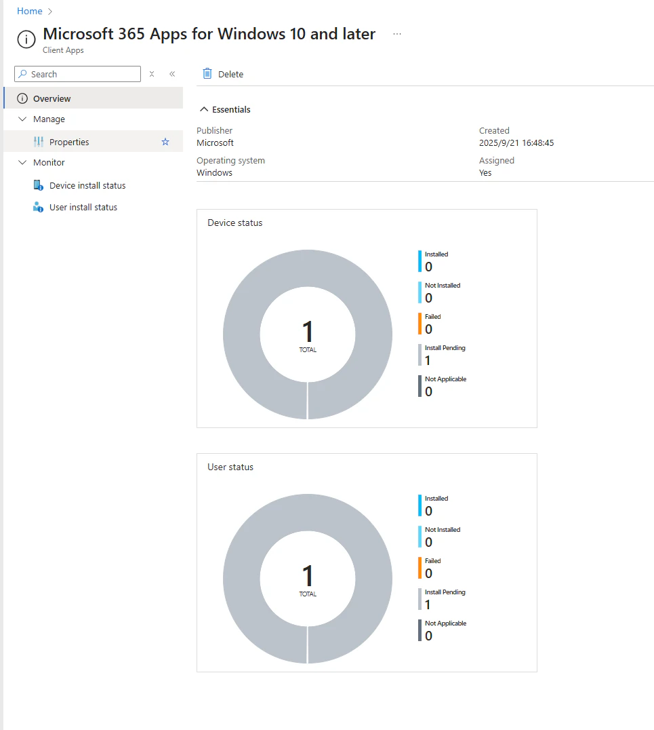
Task: Click Install Pending gray bar in Device status
Action: (x=420, y=355)
